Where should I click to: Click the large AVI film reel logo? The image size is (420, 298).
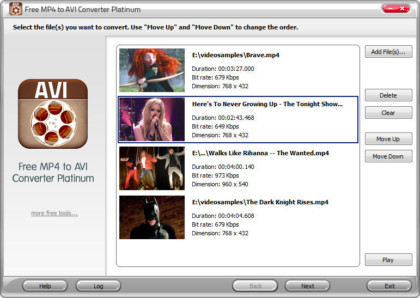pyautogui.click(x=53, y=114)
